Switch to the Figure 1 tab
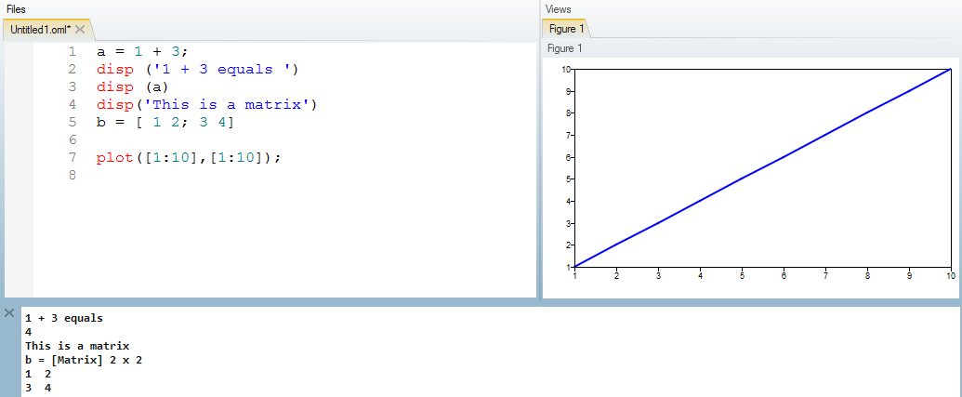This screenshot has width=962, height=397. coord(563,30)
